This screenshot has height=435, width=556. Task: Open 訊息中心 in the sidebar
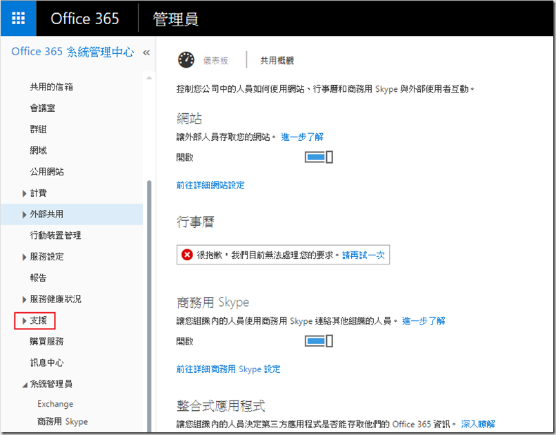[47, 362]
